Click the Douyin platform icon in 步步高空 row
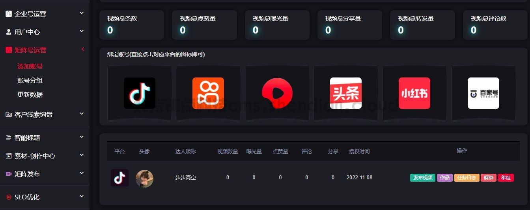The width and height of the screenshot is (530, 210). click(x=119, y=178)
